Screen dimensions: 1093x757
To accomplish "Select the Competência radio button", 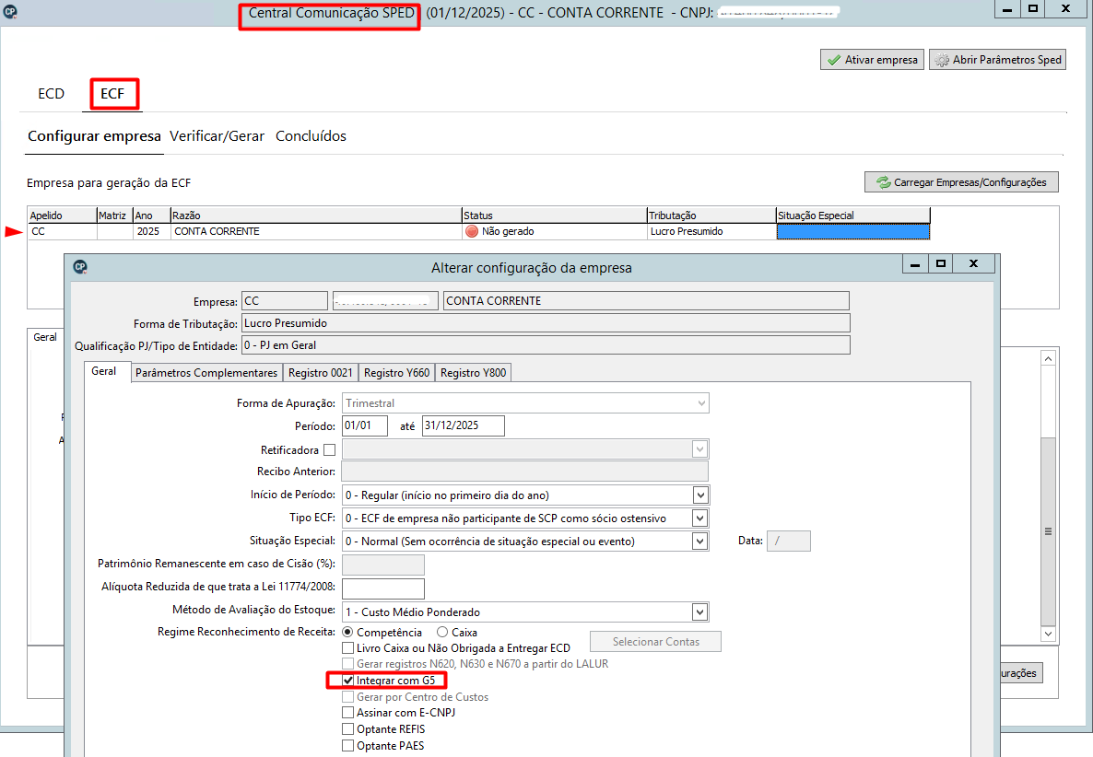I will 347,633.
